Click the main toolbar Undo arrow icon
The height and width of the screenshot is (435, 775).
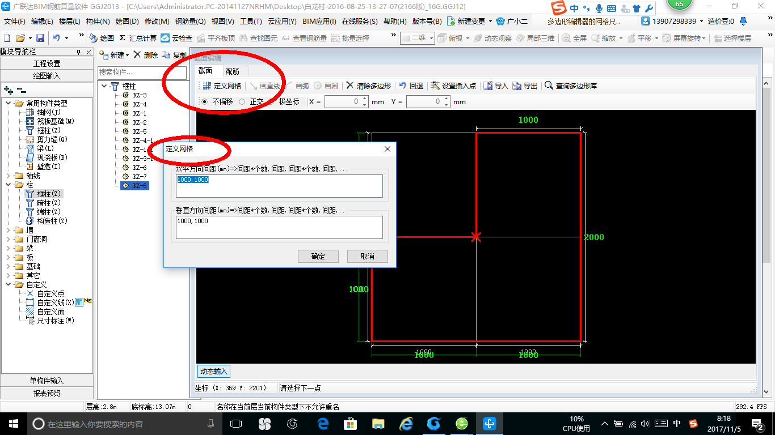(57, 38)
